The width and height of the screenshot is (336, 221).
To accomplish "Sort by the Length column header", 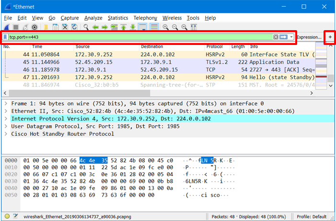I will (x=239, y=46).
